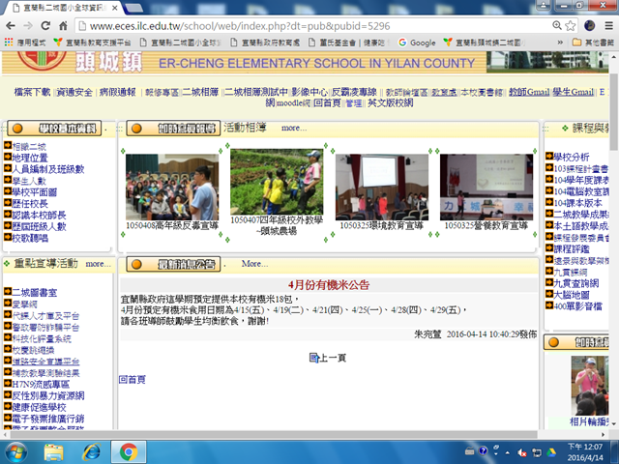
Task: Open the 二城相簿 navigation link
Action: pos(200,92)
